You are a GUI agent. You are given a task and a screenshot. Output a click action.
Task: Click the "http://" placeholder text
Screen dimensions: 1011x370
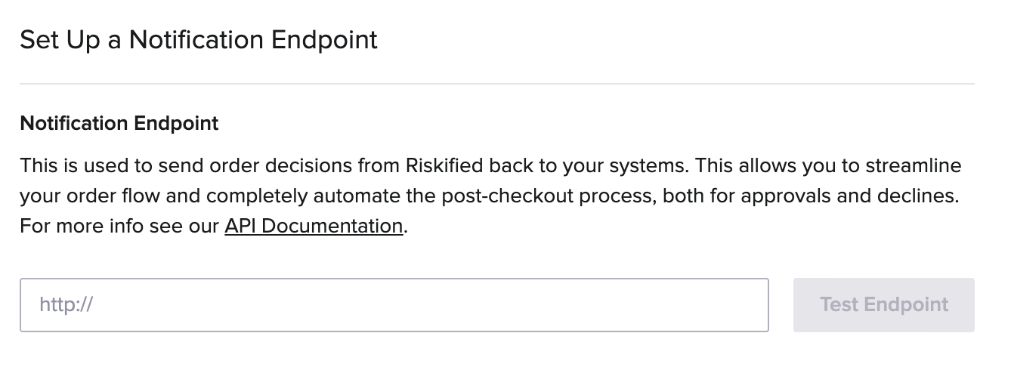[66, 305]
